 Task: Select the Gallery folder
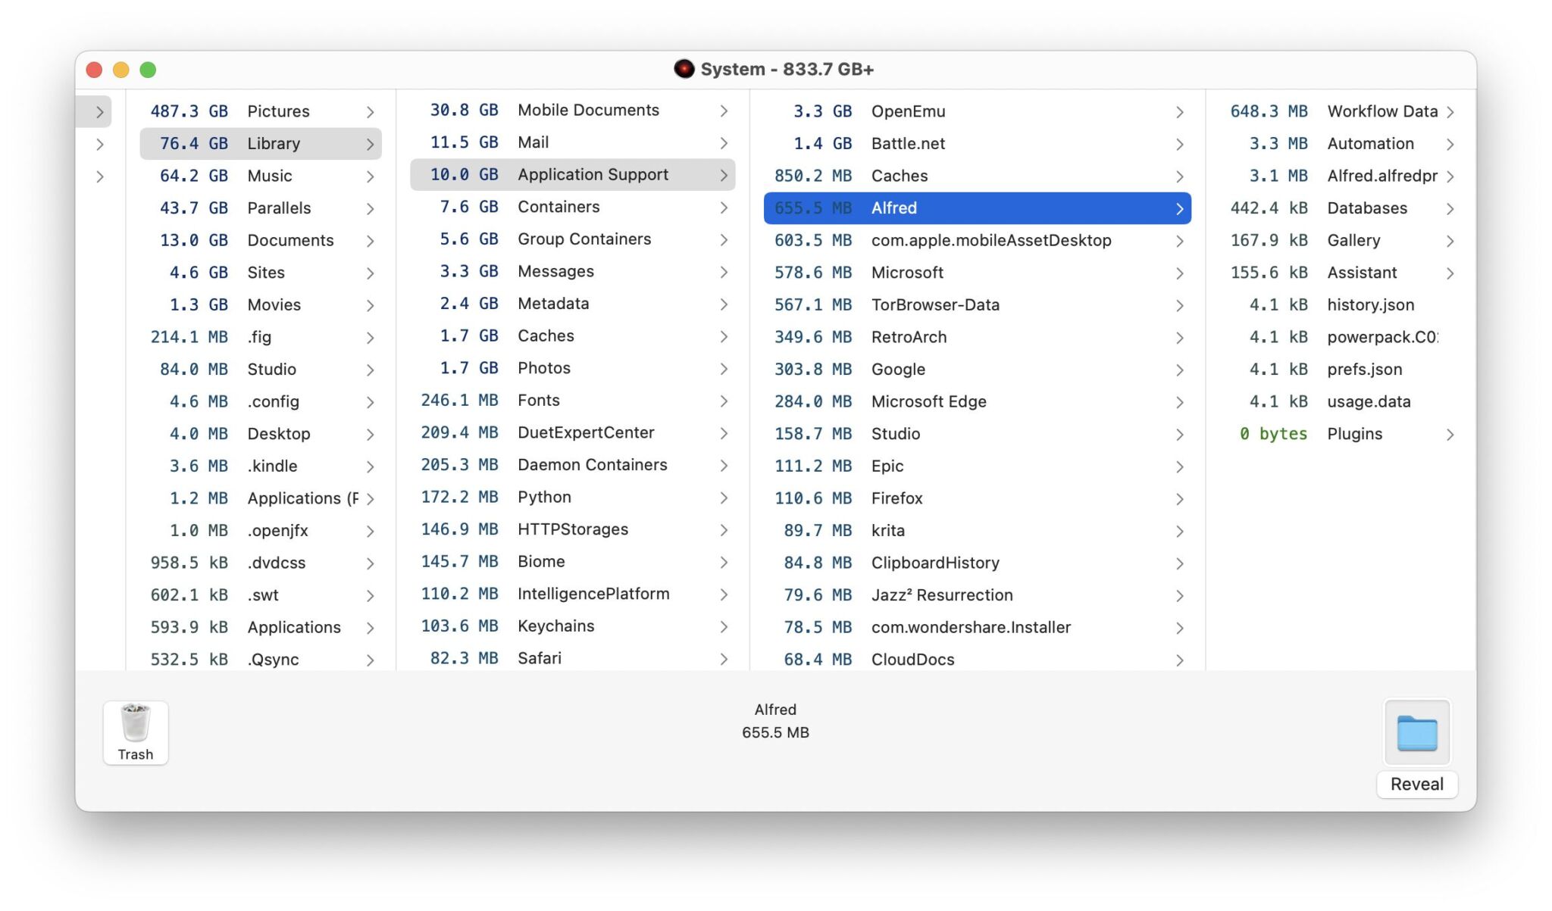point(1341,241)
